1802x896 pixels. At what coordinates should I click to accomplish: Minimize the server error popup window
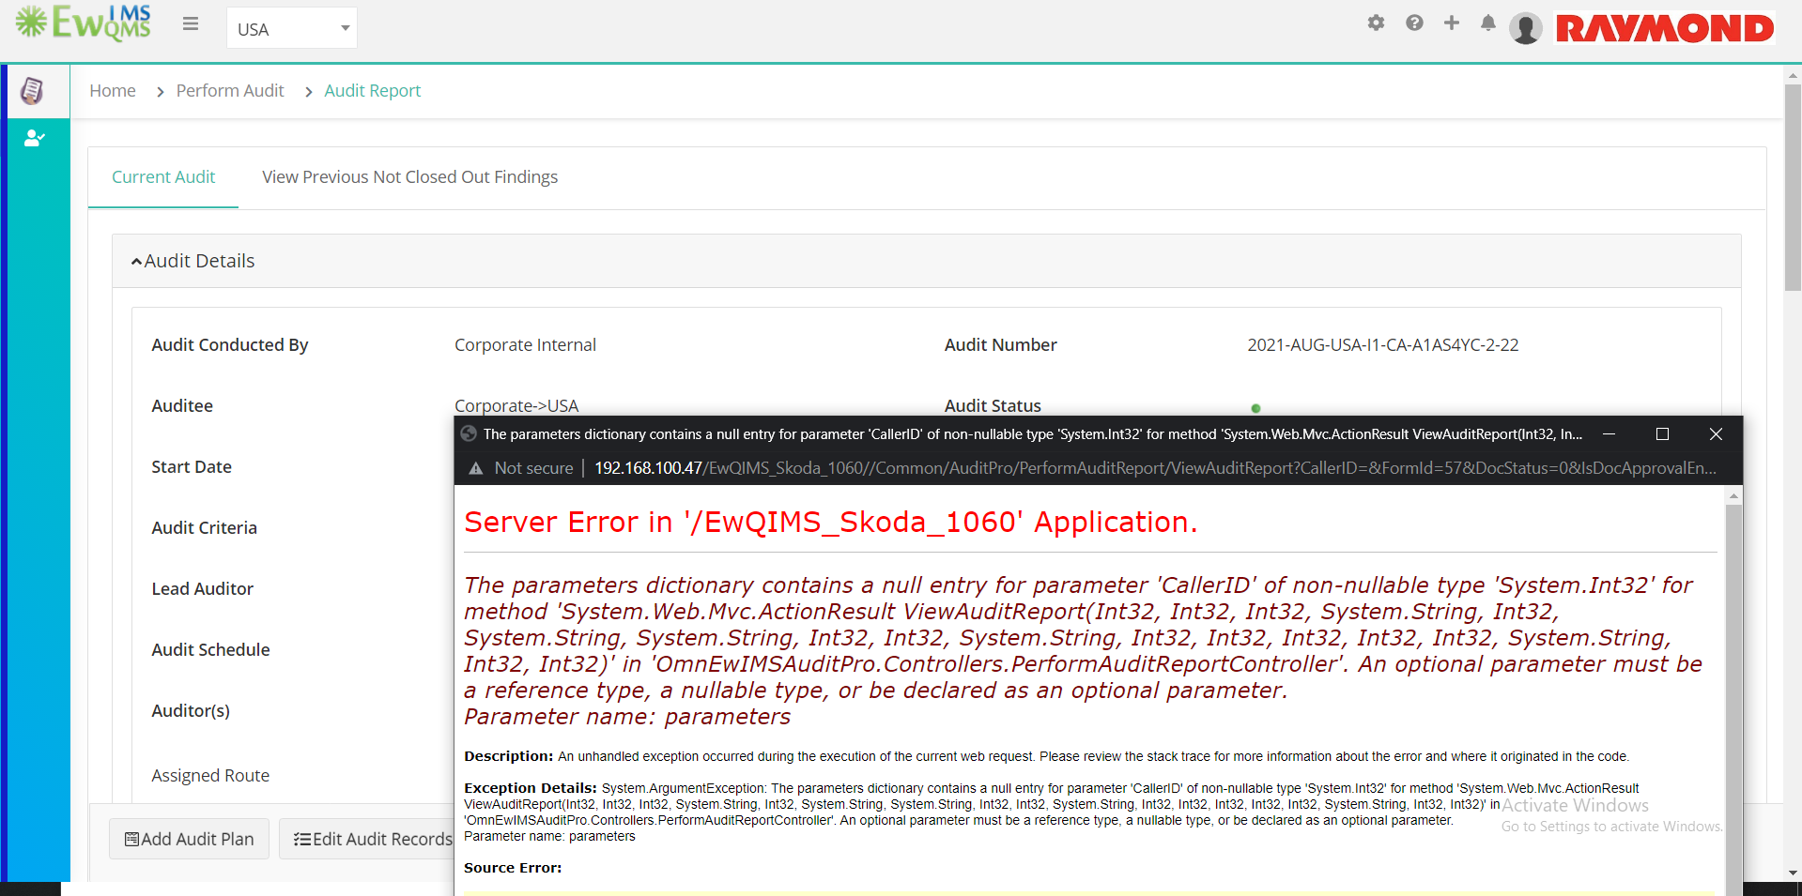[1609, 434]
